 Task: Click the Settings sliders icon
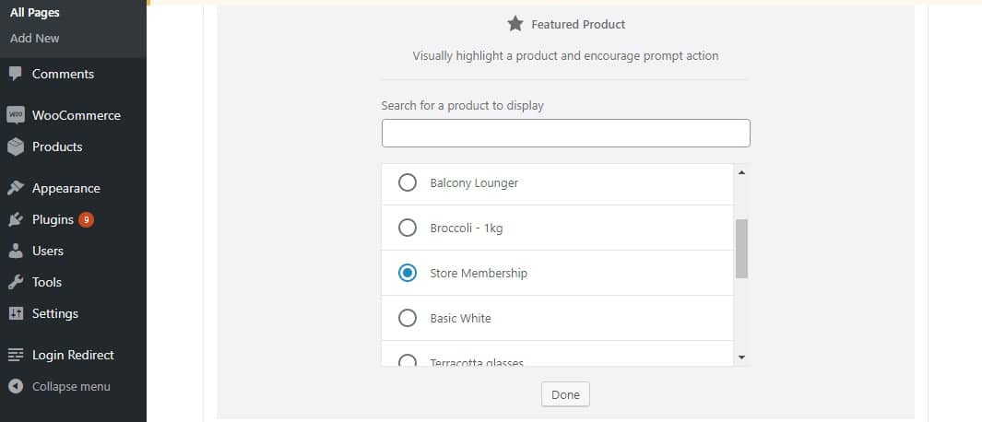tap(16, 313)
